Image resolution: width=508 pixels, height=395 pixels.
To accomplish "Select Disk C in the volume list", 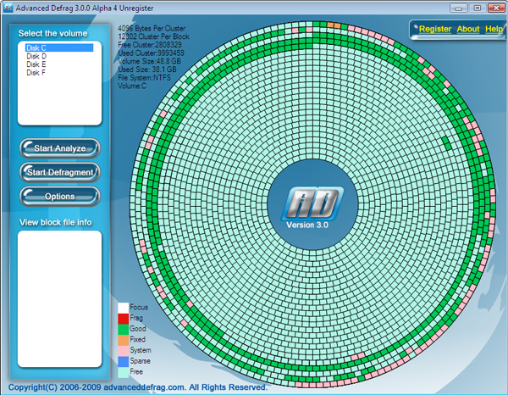I will 59,47.
